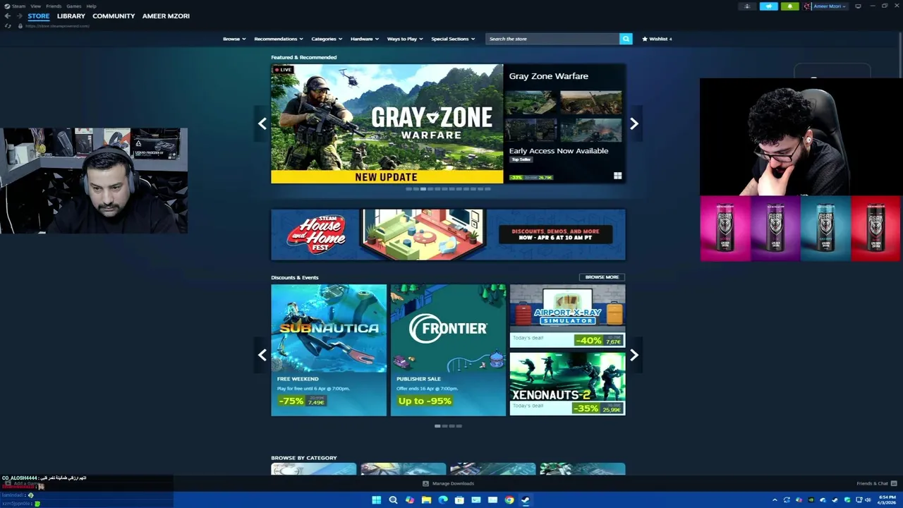Viewport: 903px width, 508px height.
Task: Click the magnifier search button in store
Action: [x=626, y=39]
